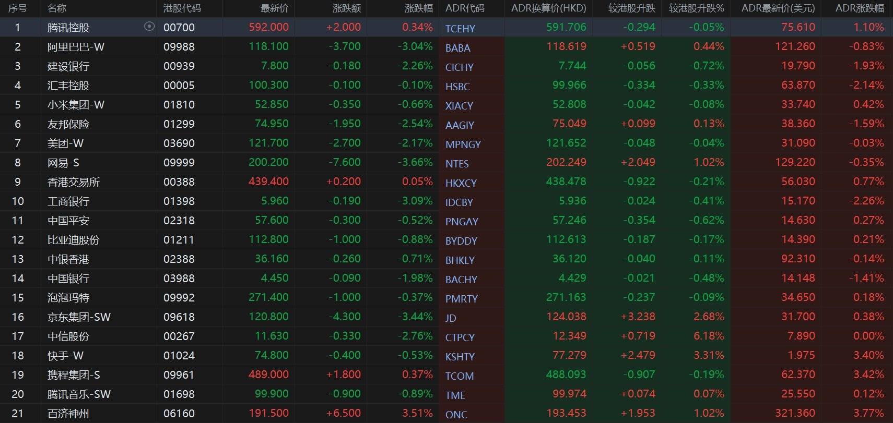Click the HSBC ADR code

[457, 87]
